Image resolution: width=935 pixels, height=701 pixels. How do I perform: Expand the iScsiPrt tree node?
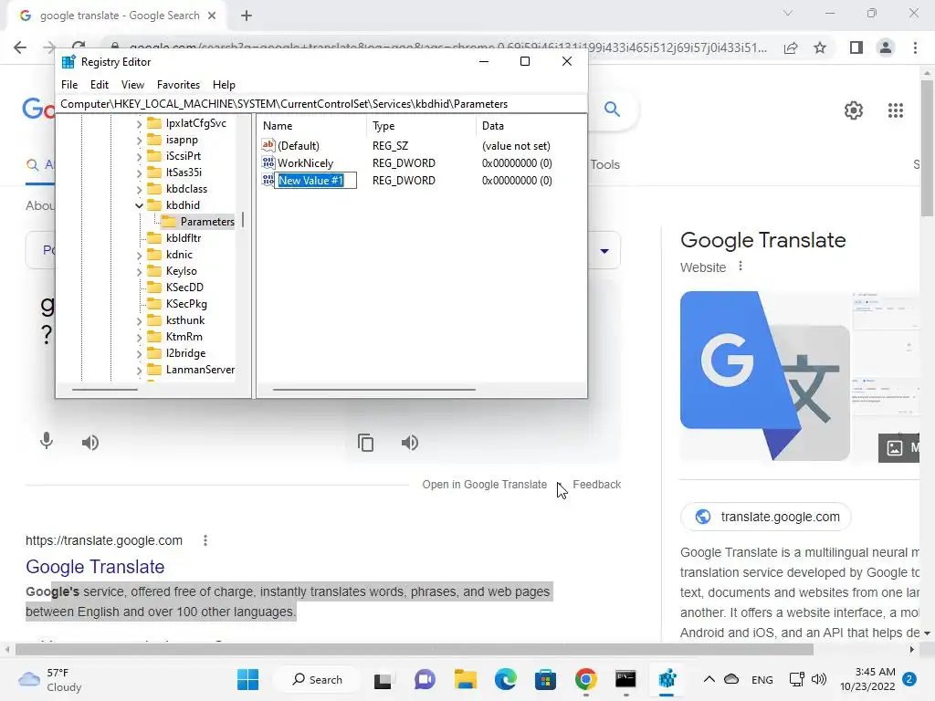pyautogui.click(x=139, y=156)
